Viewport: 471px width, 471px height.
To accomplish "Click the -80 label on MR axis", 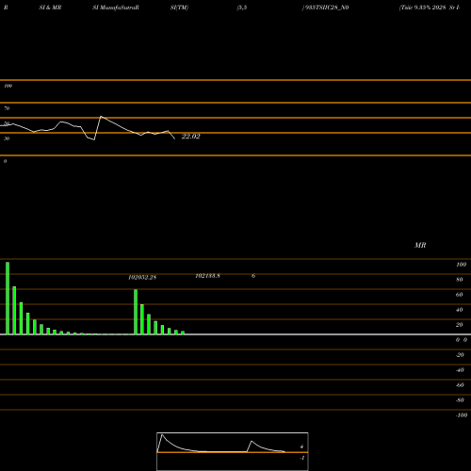I will coord(460,400).
